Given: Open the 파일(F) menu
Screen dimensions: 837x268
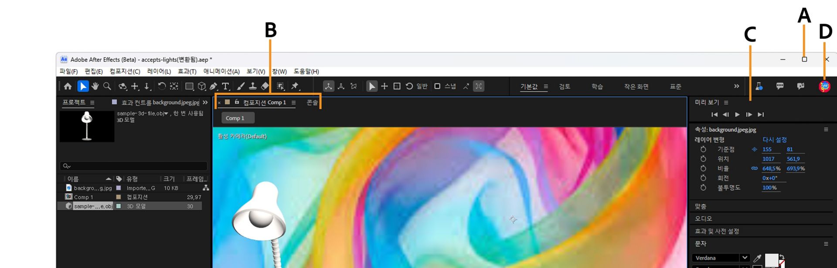Looking at the screenshot, I should coord(69,71).
